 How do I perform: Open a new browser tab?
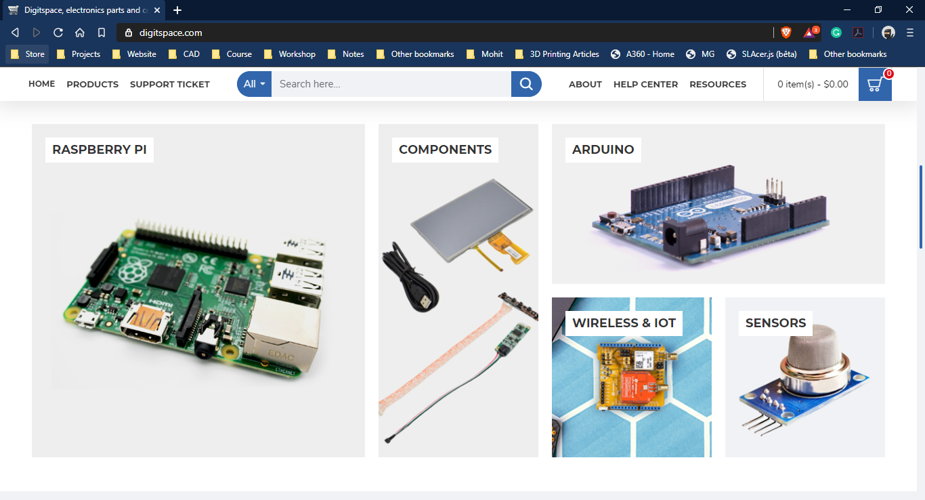[177, 10]
